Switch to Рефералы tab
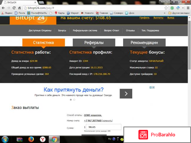The image size is (191, 143). (x=94, y=43)
